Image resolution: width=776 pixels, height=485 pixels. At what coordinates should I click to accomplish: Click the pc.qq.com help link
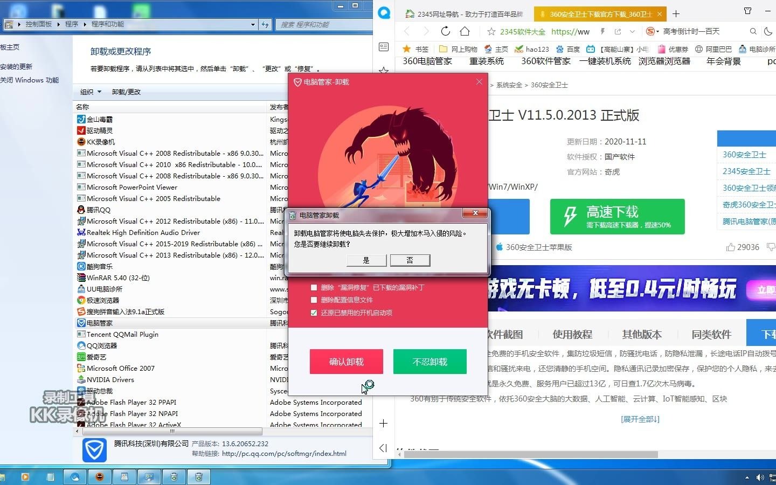[x=284, y=454]
